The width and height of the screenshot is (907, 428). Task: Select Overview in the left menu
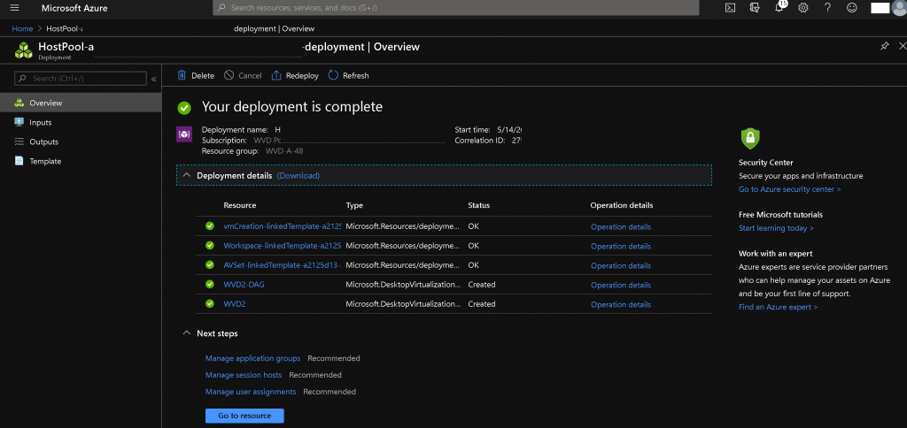click(x=81, y=103)
